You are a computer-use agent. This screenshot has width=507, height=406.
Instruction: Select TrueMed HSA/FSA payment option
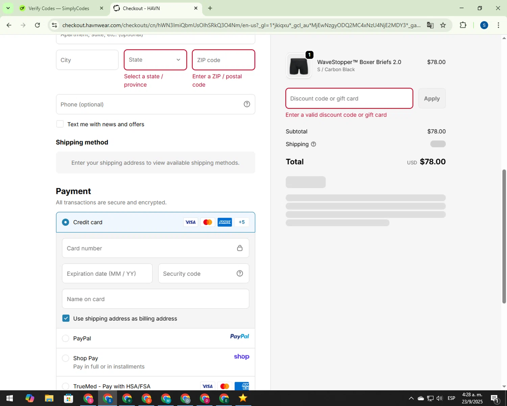(66, 386)
